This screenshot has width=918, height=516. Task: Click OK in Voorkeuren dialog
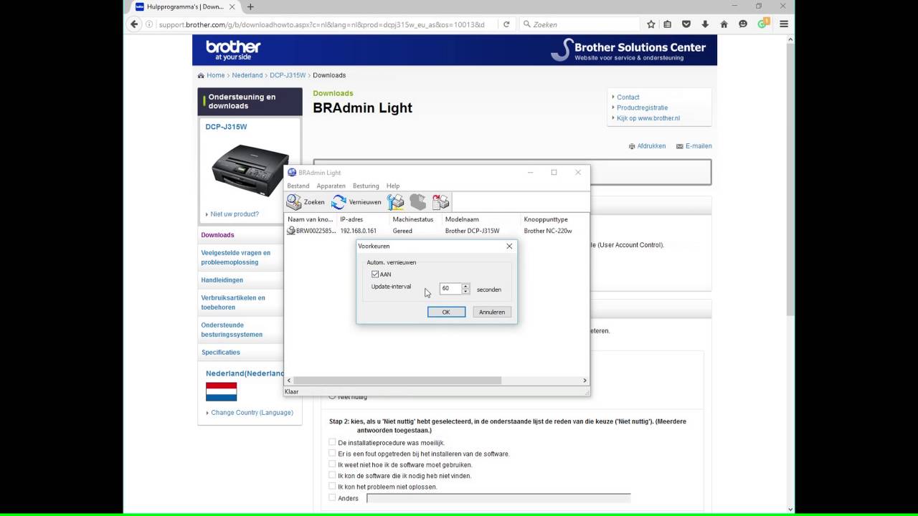[446, 312]
